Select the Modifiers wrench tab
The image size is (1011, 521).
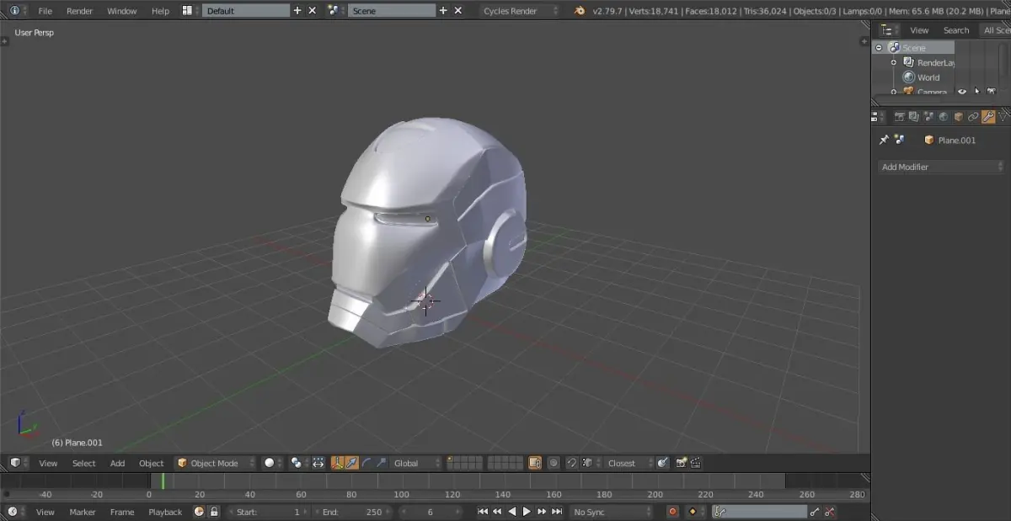(x=988, y=117)
